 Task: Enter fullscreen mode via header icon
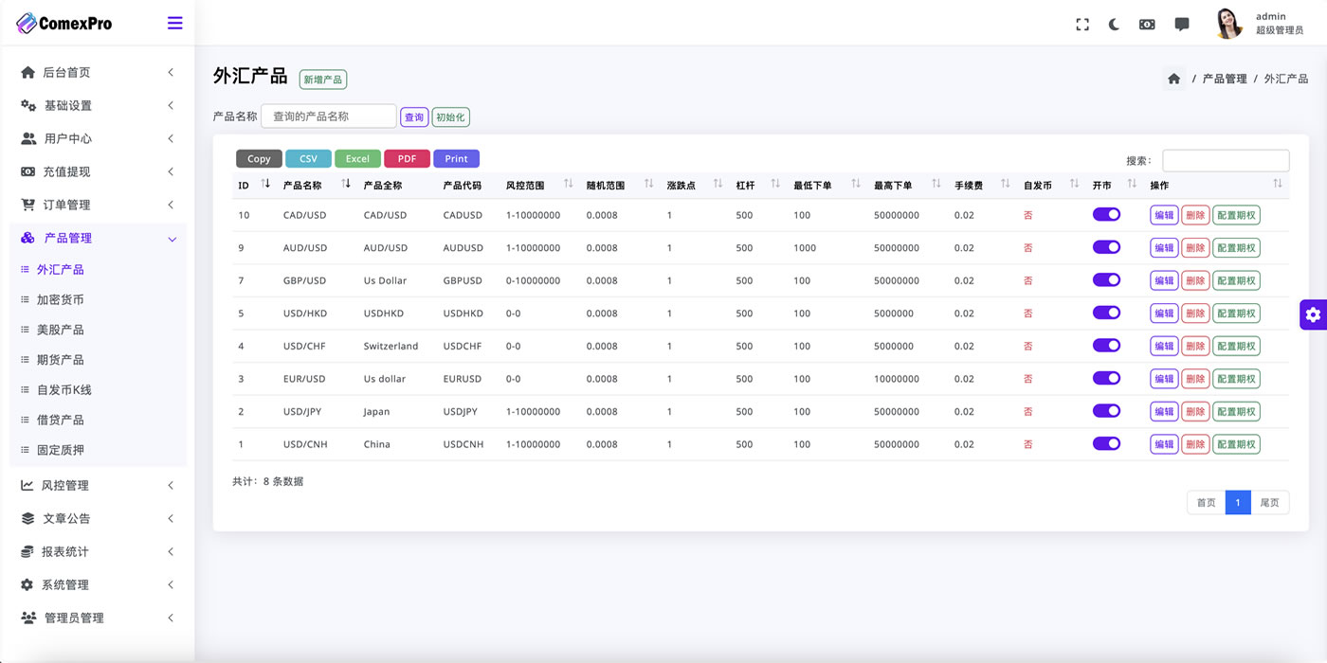tap(1082, 25)
